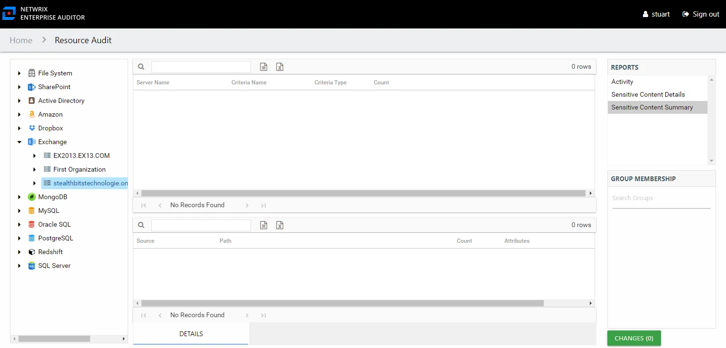Click the Dropbox icon in tree
This screenshot has width=726, height=348.
tap(32, 128)
